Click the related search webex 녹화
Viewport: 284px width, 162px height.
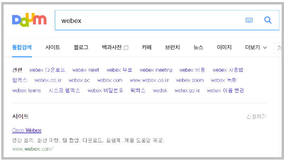(x=224, y=80)
